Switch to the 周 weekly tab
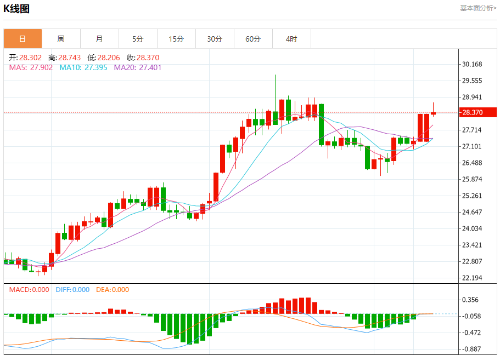The height and width of the screenshot is (355, 500). pyautogui.click(x=61, y=39)
